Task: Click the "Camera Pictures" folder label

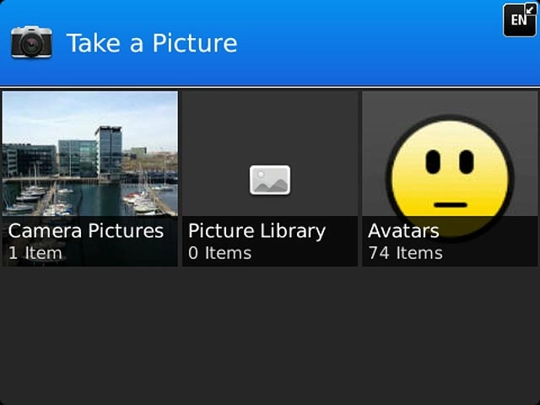Action: point(86,231)
